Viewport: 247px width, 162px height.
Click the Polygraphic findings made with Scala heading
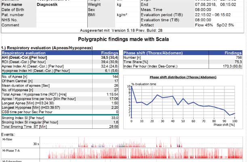pyautogui.click(x=123, y=39)
